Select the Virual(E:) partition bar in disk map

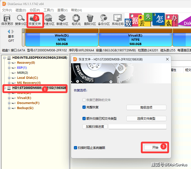(x=135, y=38)
